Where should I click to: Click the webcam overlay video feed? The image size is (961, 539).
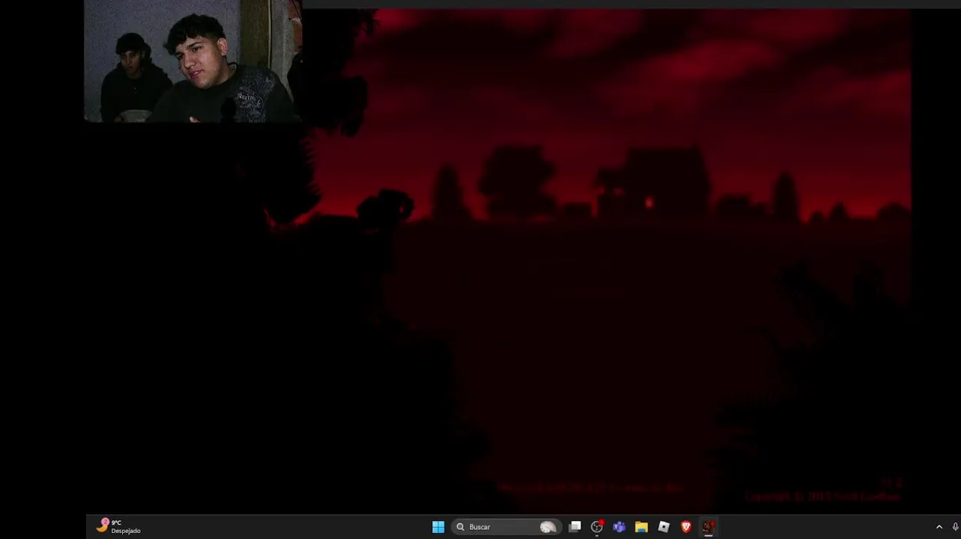[x=193, y=61]
